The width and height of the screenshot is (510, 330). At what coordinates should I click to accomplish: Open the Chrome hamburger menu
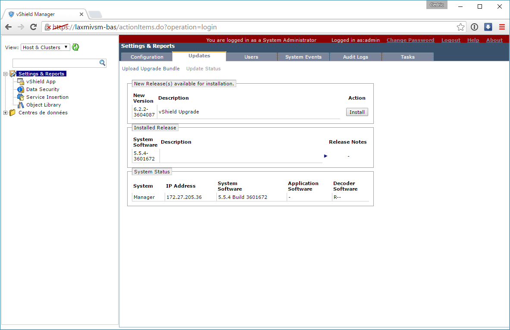502,27
